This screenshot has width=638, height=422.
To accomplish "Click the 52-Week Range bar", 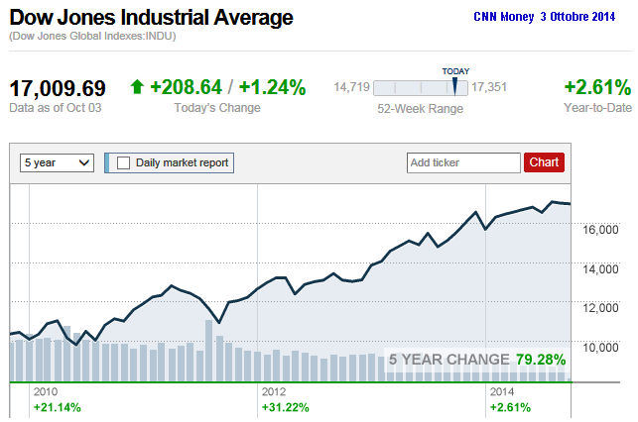I will (x=417, y=88).
